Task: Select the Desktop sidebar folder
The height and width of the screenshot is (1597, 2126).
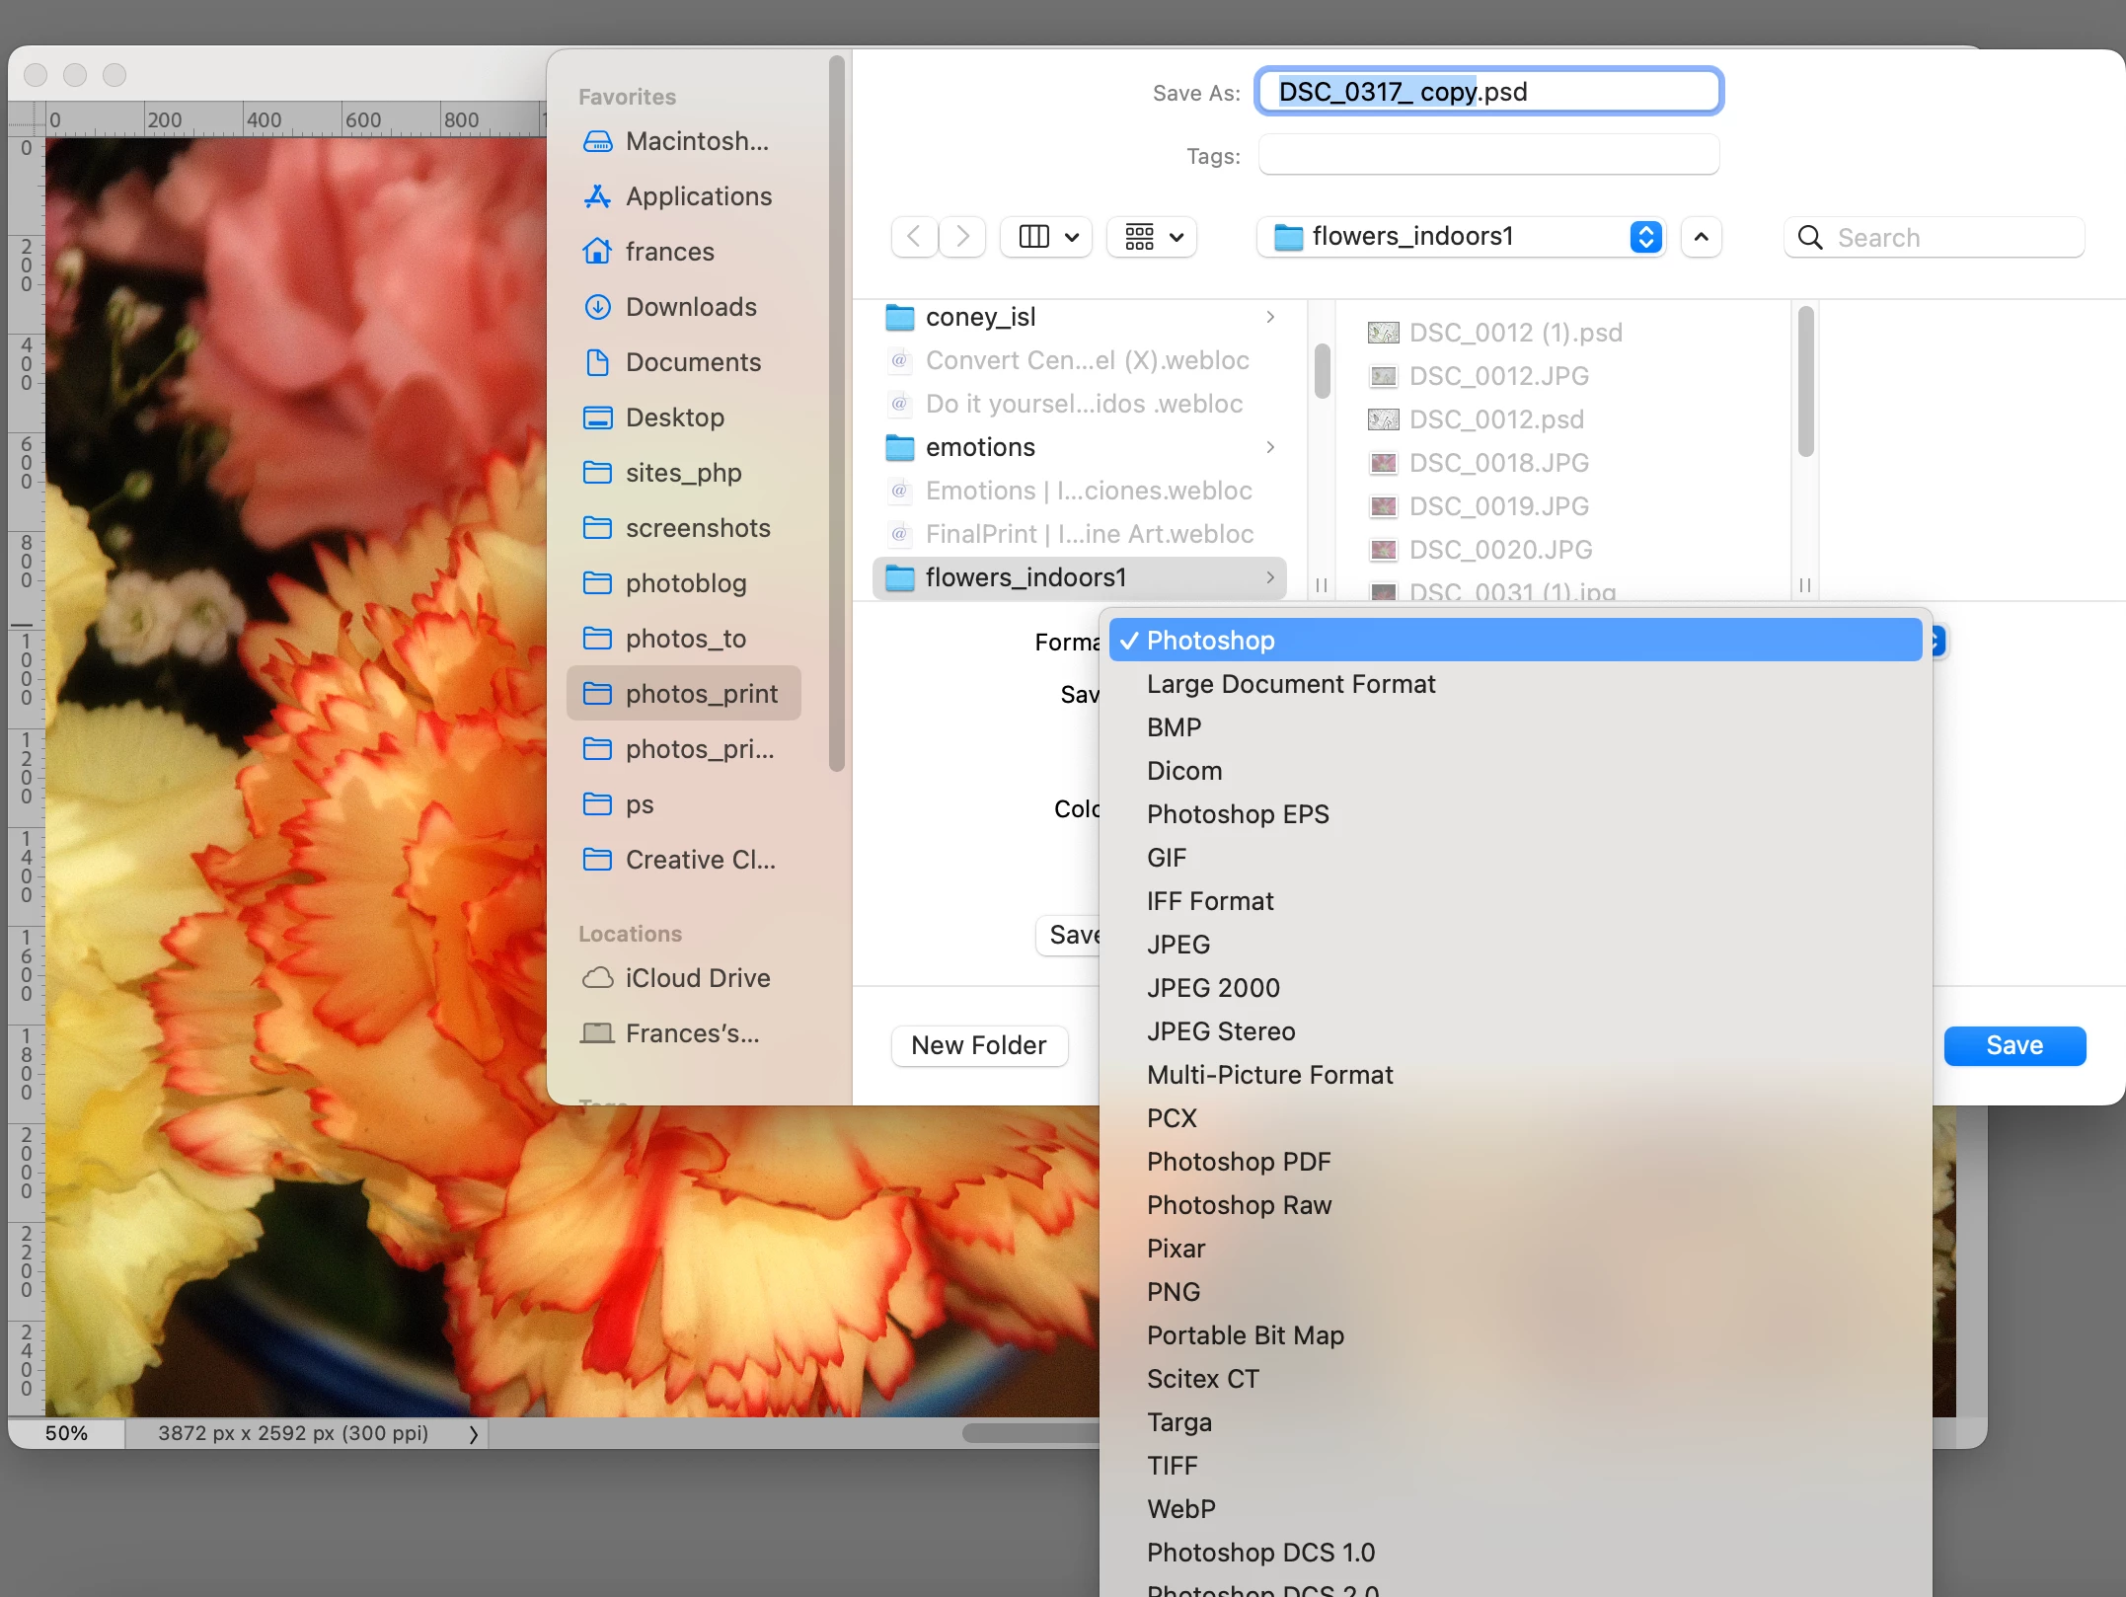Action: tap(674, 418)
